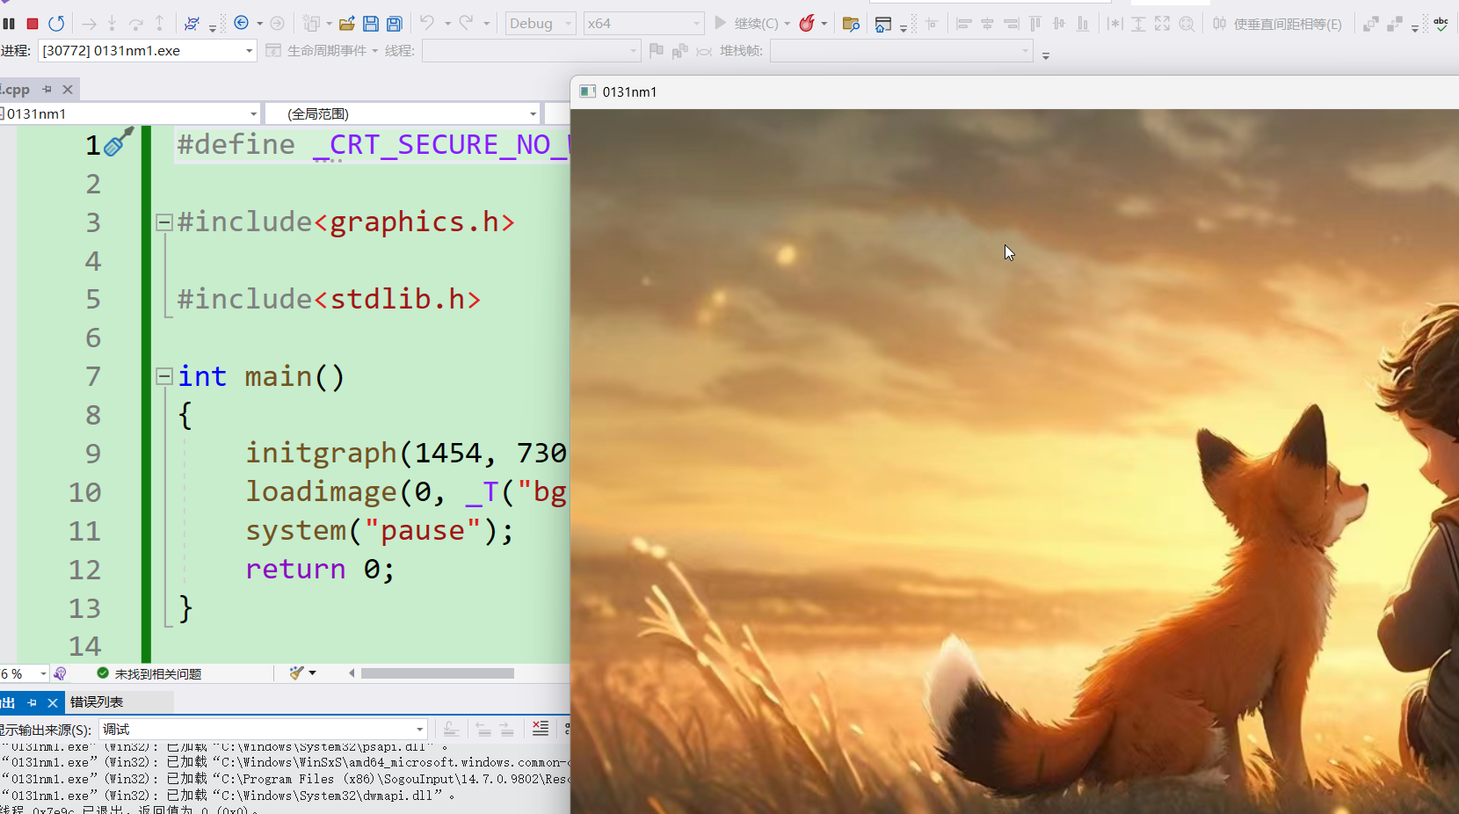Stop debugging with the red square
Screen dimensions: 1459x814
click(x=33, y=24)
